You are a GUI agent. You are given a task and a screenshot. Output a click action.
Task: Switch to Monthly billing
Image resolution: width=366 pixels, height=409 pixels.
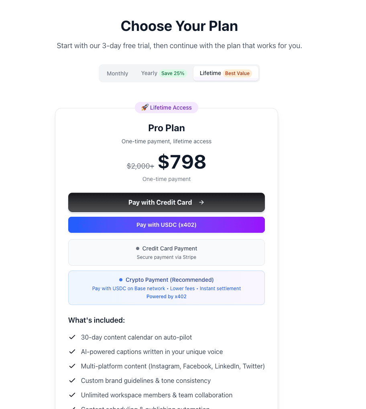pyautogui.click(x=117, y=73)
